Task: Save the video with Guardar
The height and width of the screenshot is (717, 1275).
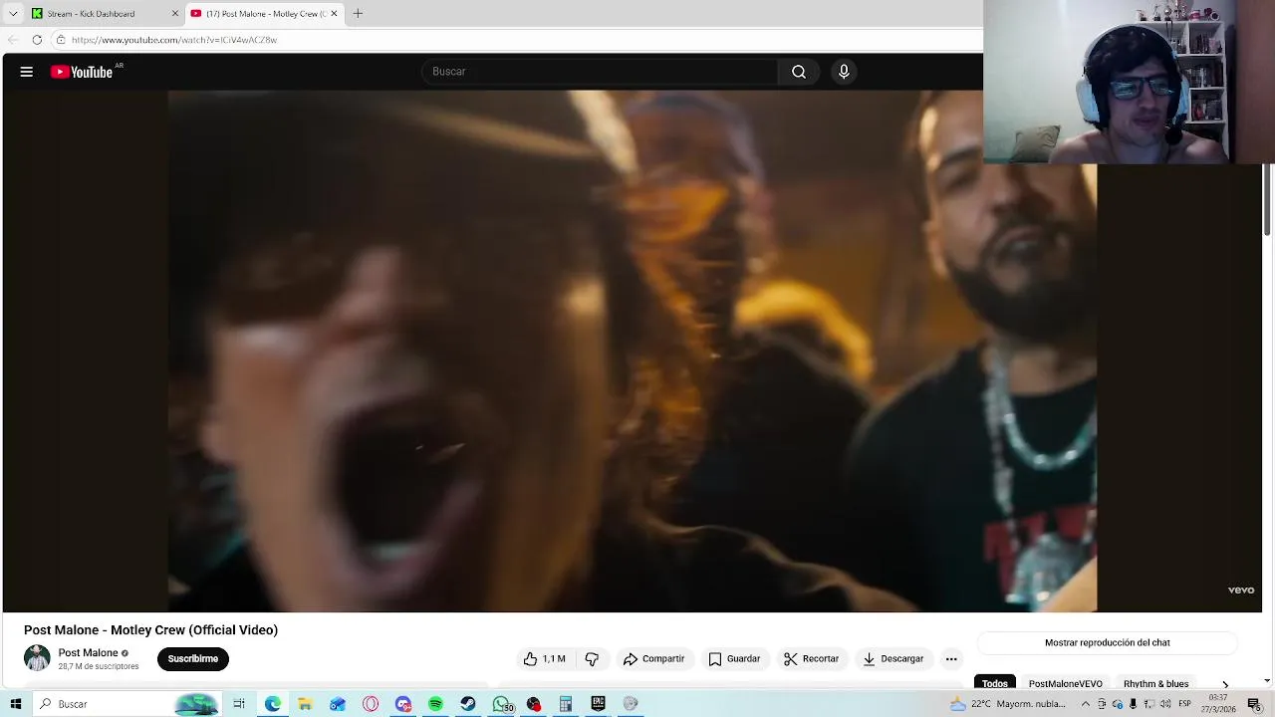Action: [734, 658]
